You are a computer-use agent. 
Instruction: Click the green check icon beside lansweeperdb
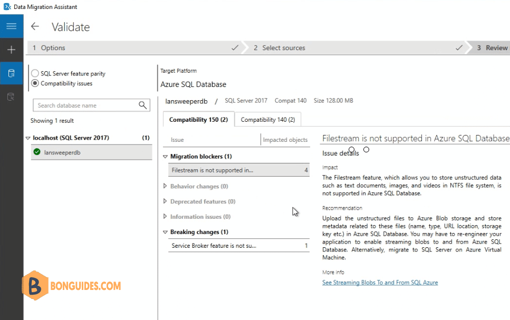coord(37,152)
